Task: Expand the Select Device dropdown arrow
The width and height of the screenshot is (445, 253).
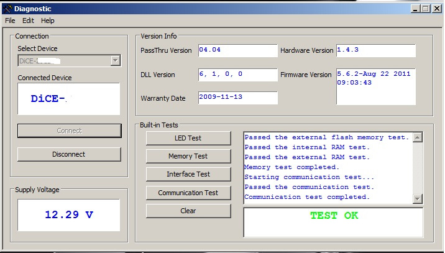Action: pyautogui.click(x=115, y=60)
